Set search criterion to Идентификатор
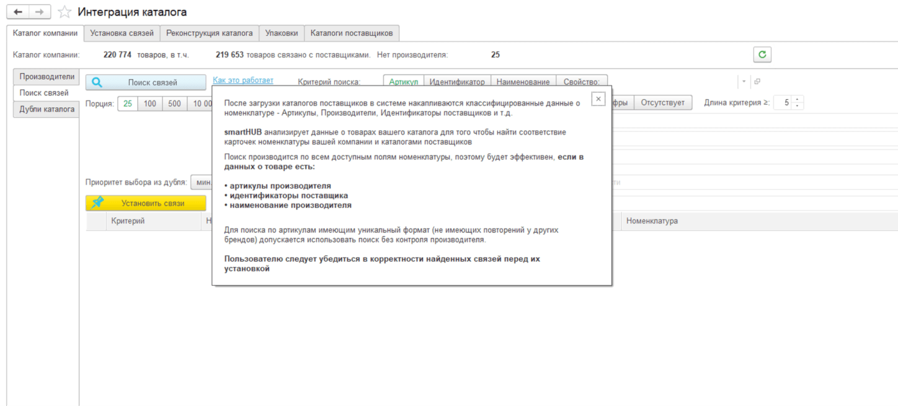 coord(457,82)
